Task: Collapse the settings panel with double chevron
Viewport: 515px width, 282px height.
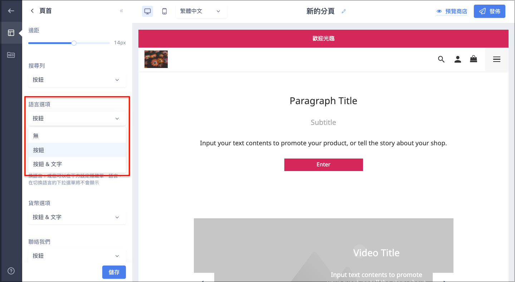Action: (x=122, y=11)
